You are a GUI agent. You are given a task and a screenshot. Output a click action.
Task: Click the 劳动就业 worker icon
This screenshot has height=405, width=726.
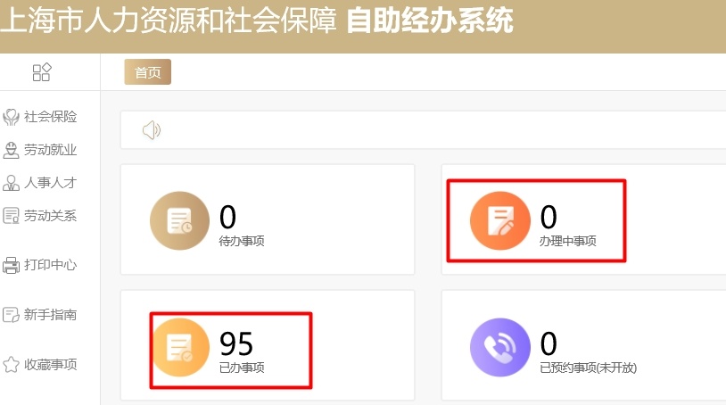coord(11,151)
